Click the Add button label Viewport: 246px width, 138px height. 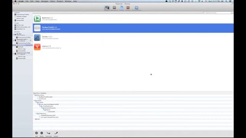pos(37,136)
